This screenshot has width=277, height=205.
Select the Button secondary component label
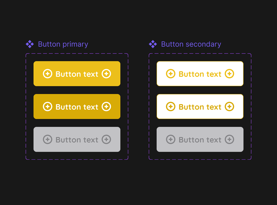pos(191,44)
